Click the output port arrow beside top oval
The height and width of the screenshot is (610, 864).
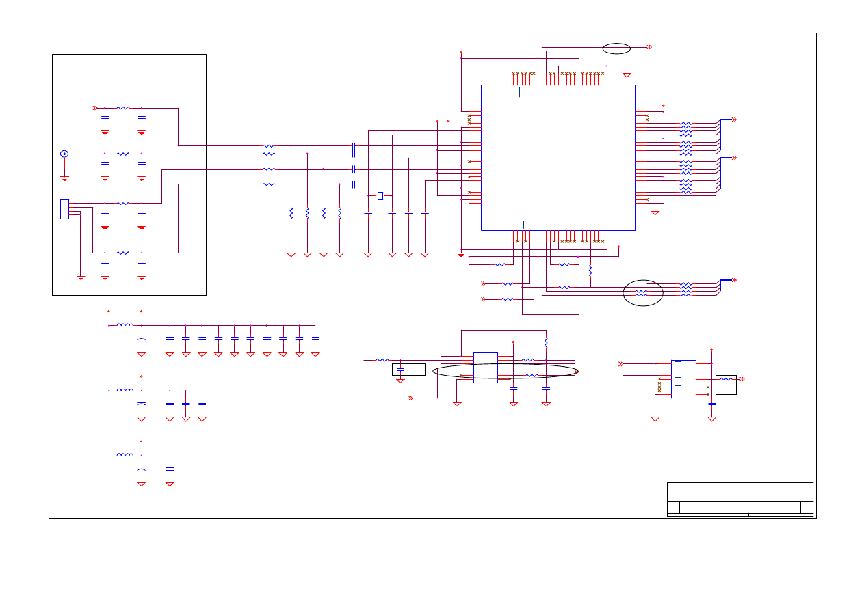point(649,48)
